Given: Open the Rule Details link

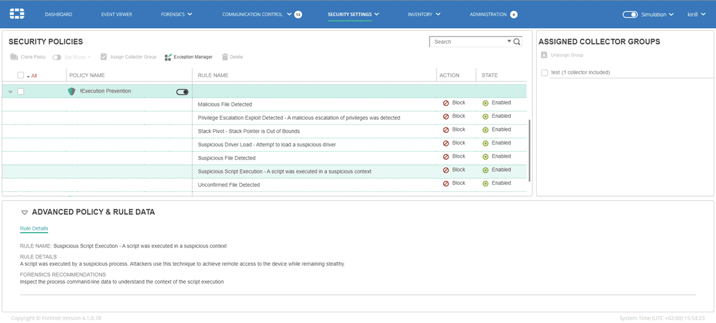Looking at the screenshot, I should coord(34,228).
